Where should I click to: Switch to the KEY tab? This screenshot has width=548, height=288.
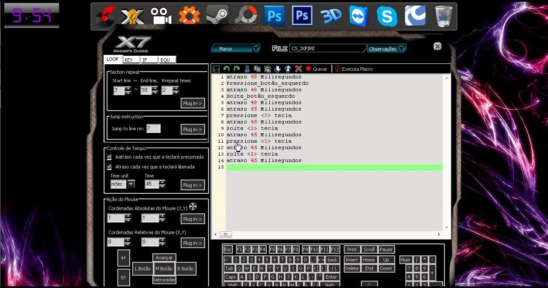[131, 60]
